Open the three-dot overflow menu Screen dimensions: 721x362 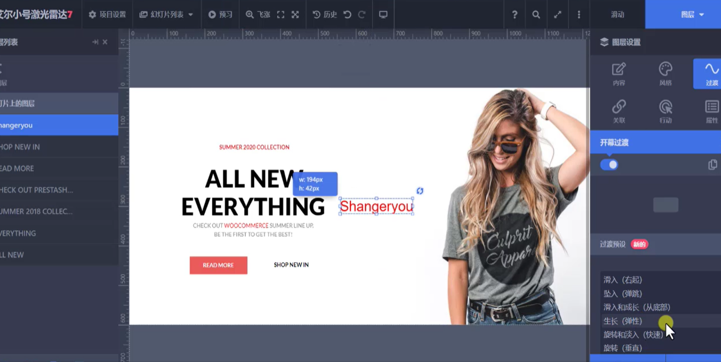point(579,14)
